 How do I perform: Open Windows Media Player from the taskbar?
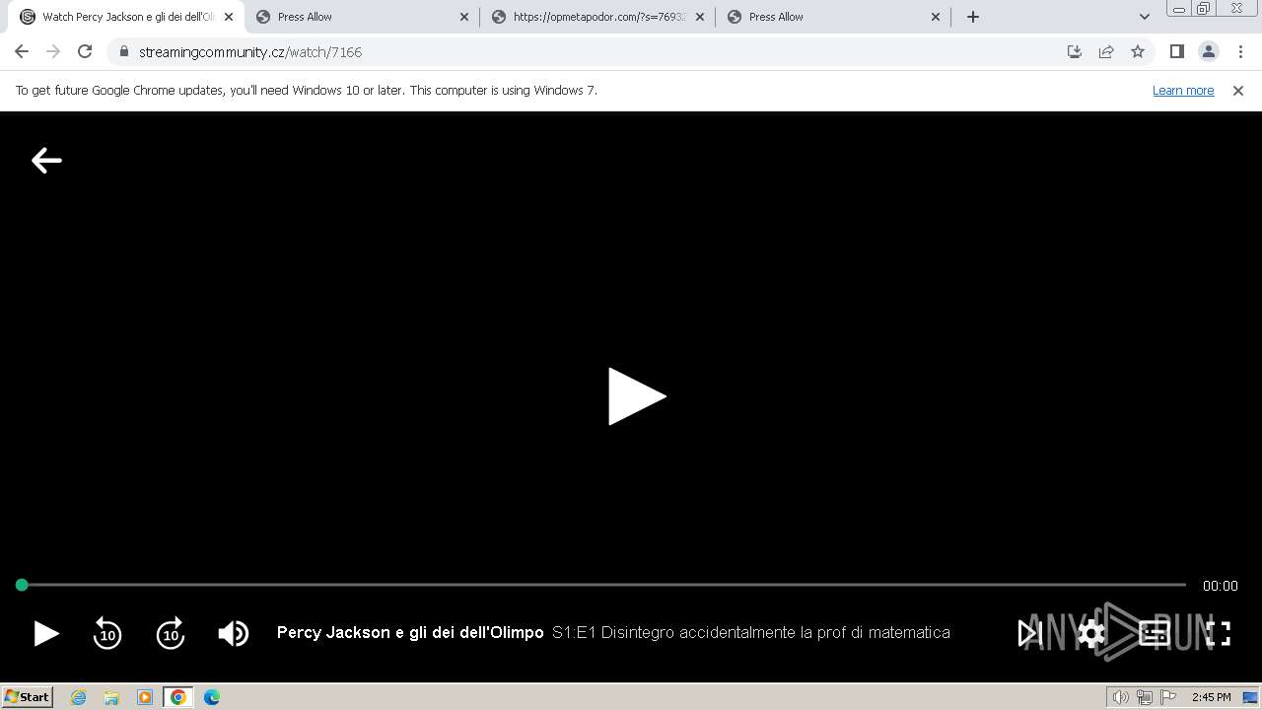[x=145, y=697]
